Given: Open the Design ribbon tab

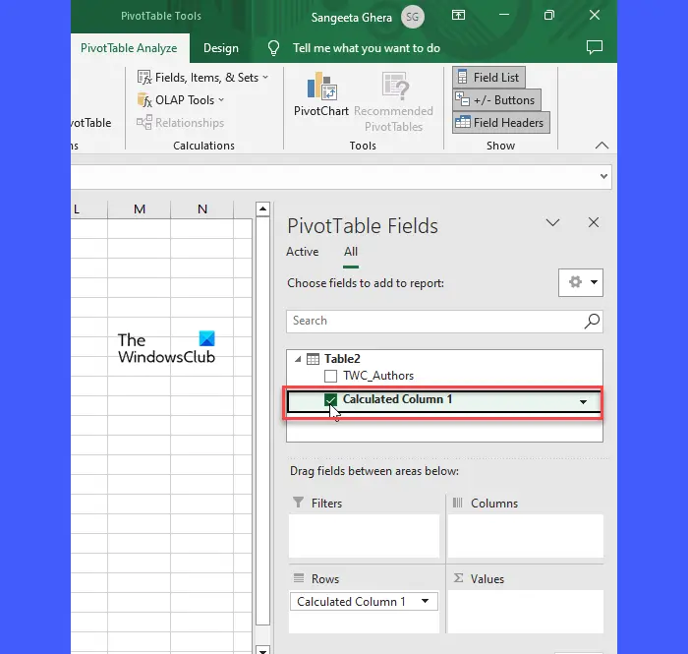Looking at the screenshot, I should click(x=221, y=48).
